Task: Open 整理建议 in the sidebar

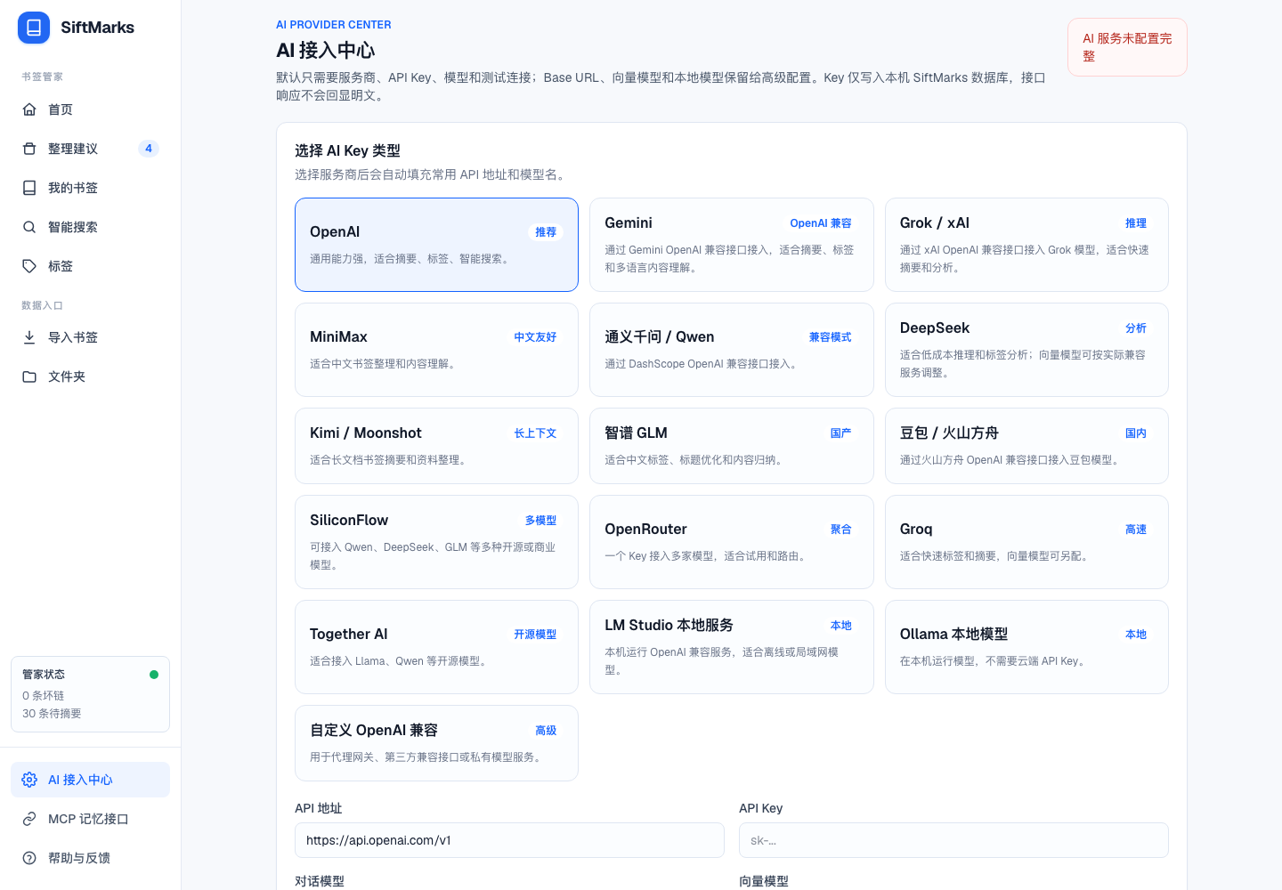Action: (x=90, y=149)
